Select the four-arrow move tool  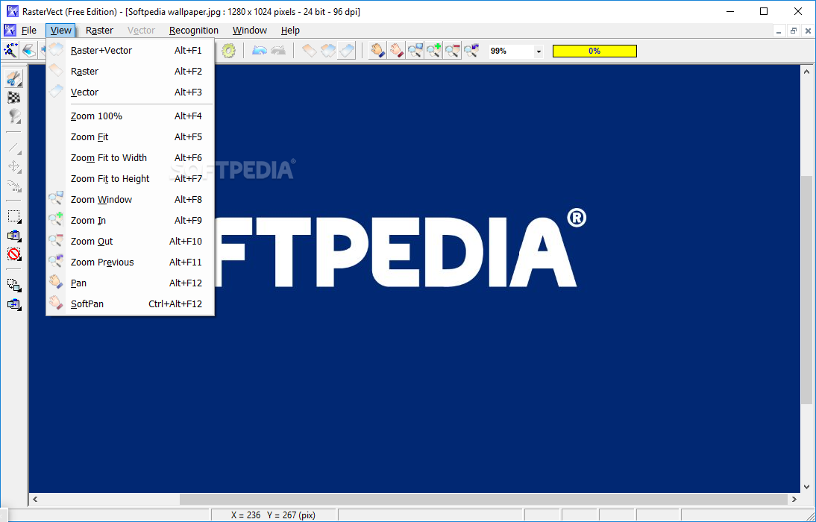coord(13,166)
